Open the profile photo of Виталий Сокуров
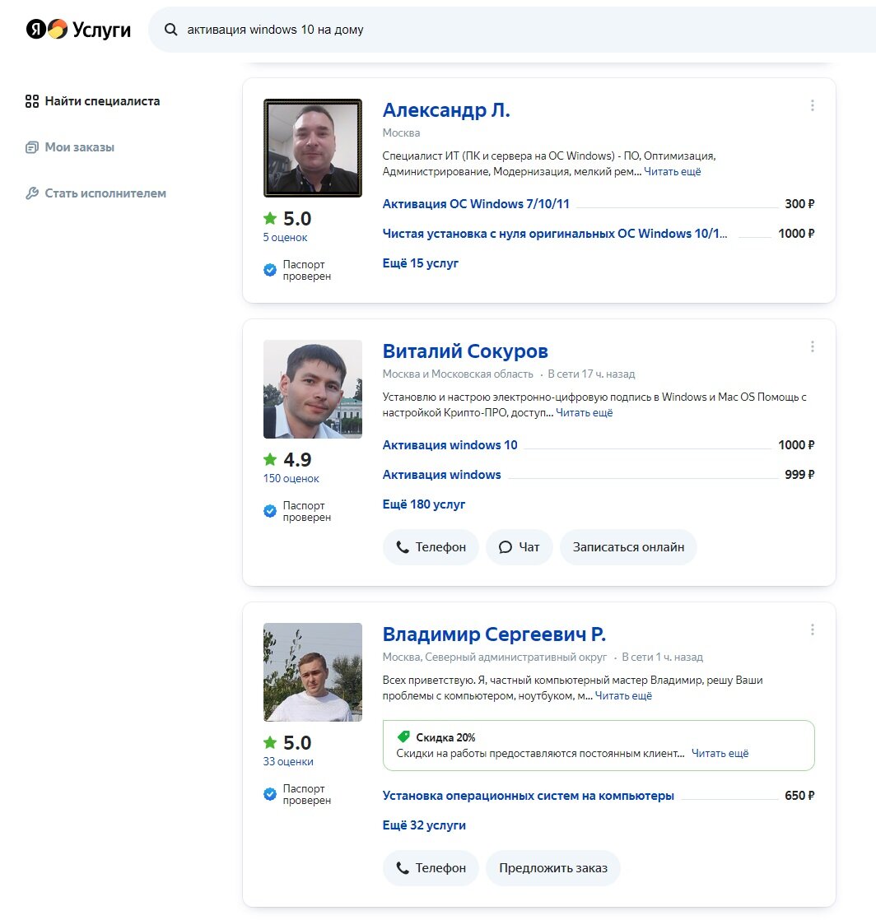876x920 pixels. click(313, 389)
